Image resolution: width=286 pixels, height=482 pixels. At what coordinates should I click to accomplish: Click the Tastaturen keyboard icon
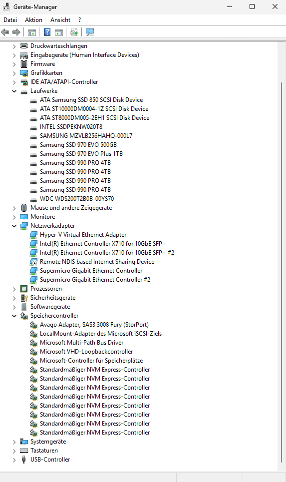click(x=24, y=451)
